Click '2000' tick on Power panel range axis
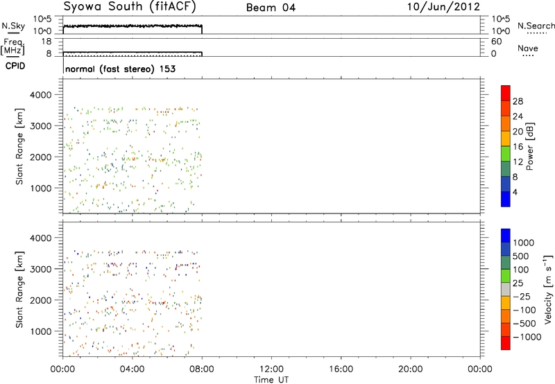The height and width of the screenshot is (384, 555). tap(40, 157)
